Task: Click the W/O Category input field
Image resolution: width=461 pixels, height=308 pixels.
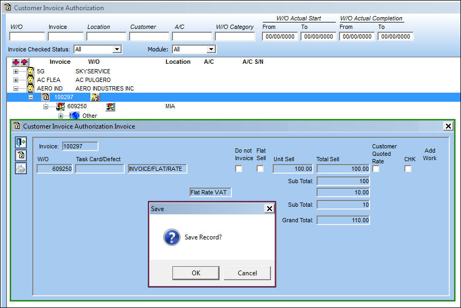Action: click(x=235, y=36)
